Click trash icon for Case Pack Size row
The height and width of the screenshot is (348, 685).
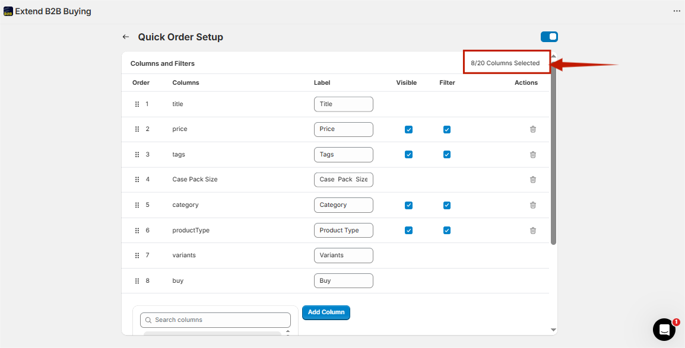point(532,179)
